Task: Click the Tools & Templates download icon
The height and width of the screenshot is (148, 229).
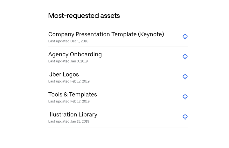Action: (185, 97)
